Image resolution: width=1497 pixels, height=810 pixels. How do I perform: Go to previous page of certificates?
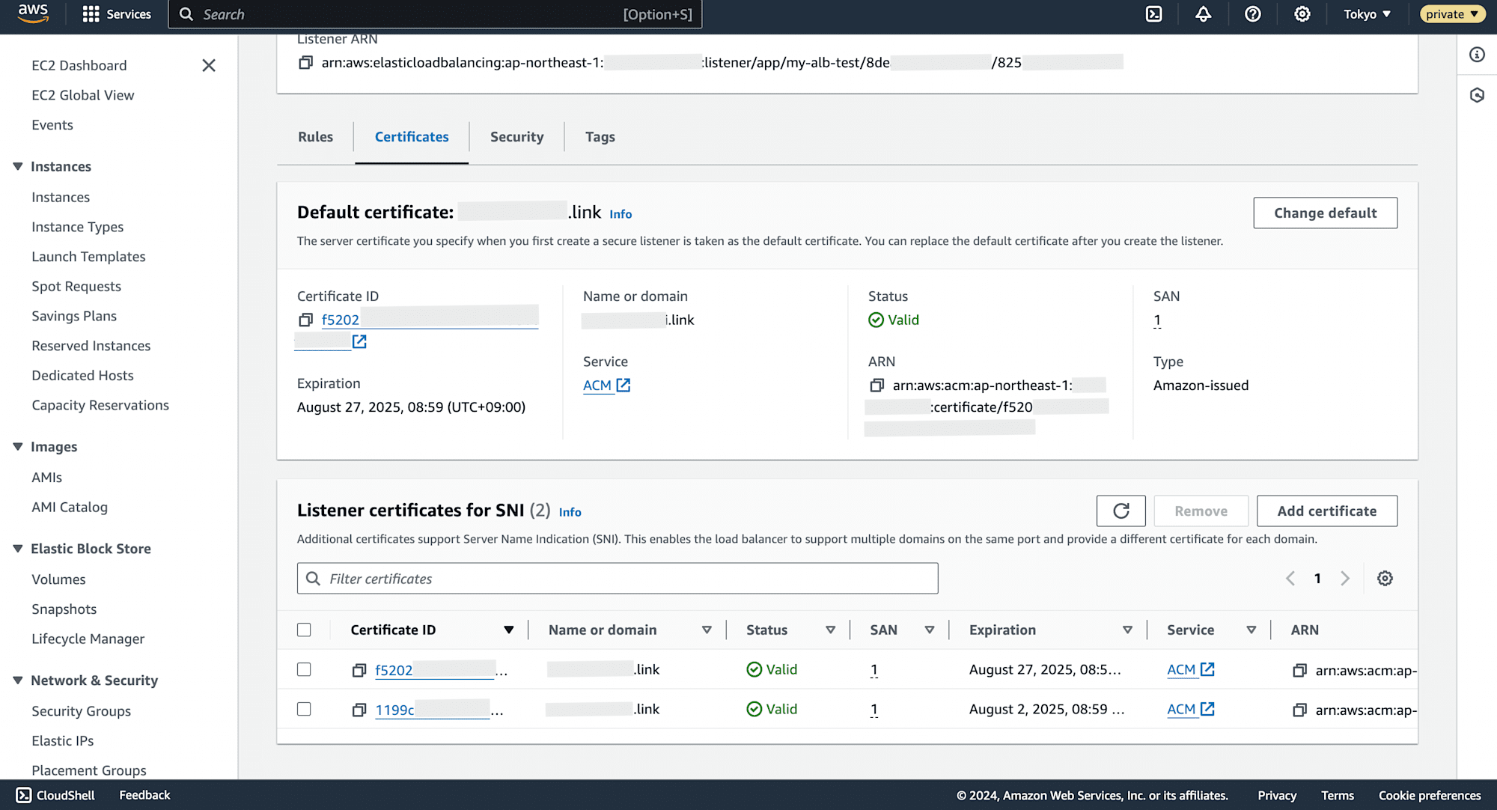[x=1290, y=579]
